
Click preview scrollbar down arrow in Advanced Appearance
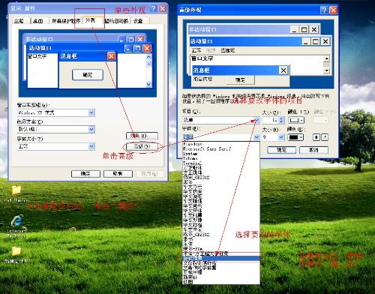327,70
